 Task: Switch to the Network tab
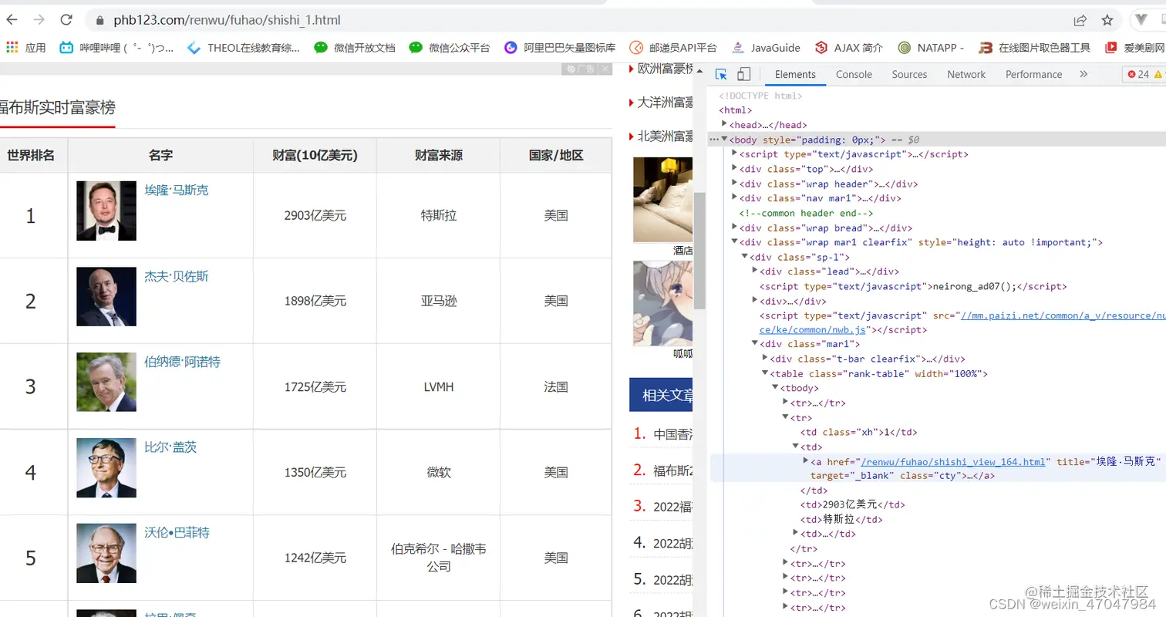click(x=966, y=74)
